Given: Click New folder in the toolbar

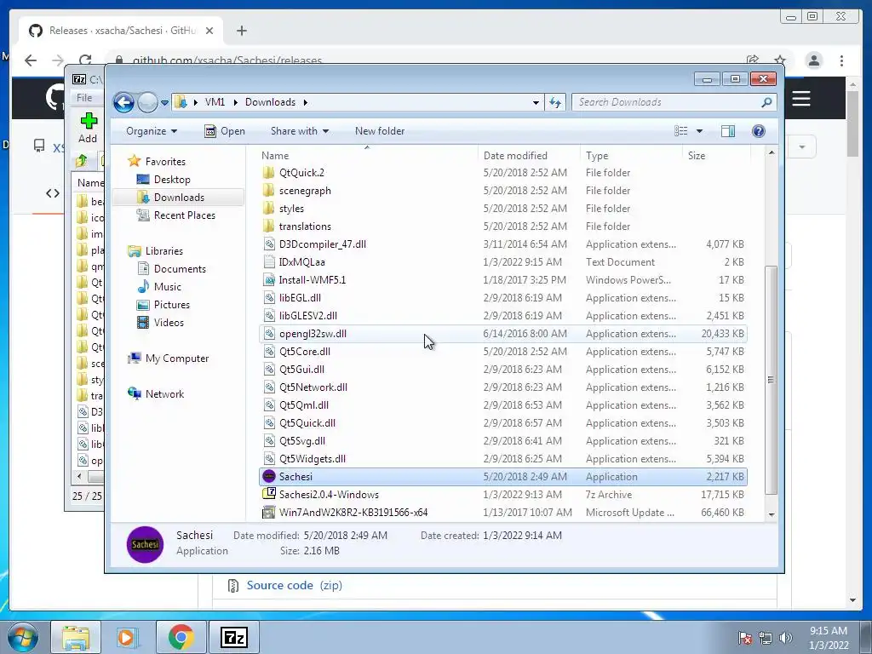Looking at the screenshot, I should point(380,131).
